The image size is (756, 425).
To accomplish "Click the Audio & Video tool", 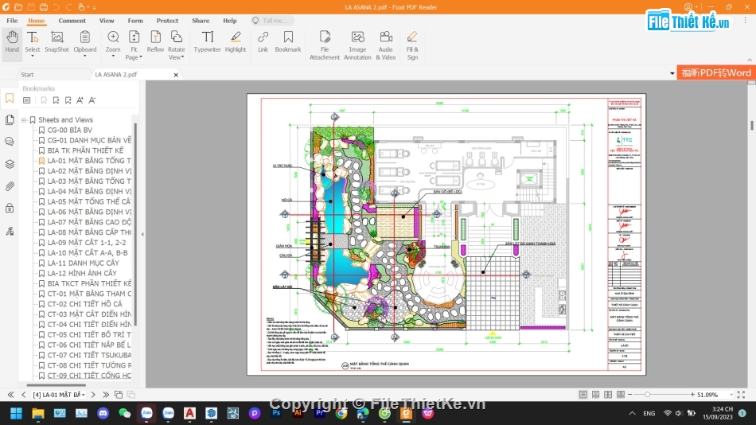I will click(x=386, y=45).
